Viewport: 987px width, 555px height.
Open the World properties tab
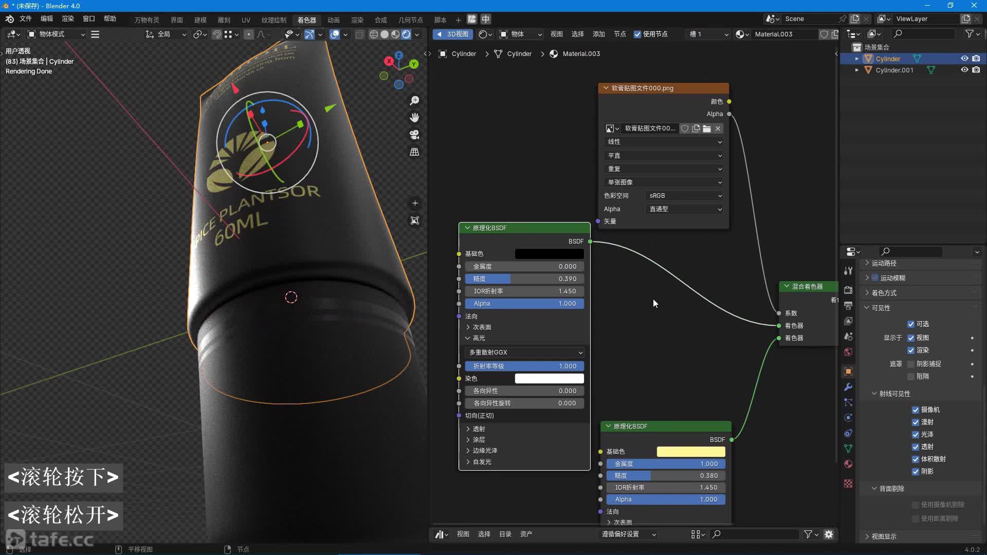(x=848, y=352)
